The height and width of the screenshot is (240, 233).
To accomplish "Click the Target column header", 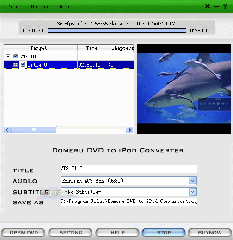I will pos(41,48).
